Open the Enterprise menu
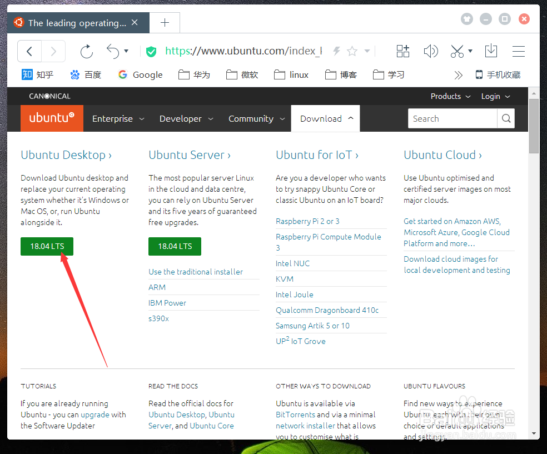The height and width of the screenshot is (454, 547). [x=118, y=118]
